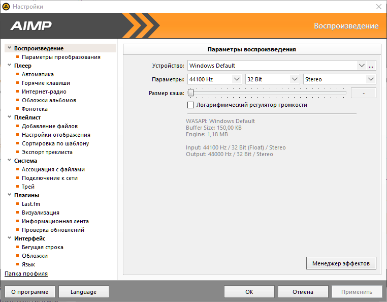Enable the logarithmic volume control checkbox
Image resolution: width=387 pixels, height=302 pixels.
pyautogui.click(x=191, y=105)
